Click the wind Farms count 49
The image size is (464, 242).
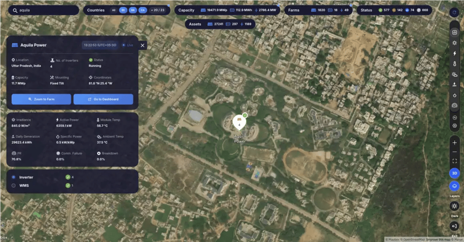coord(344,10)
